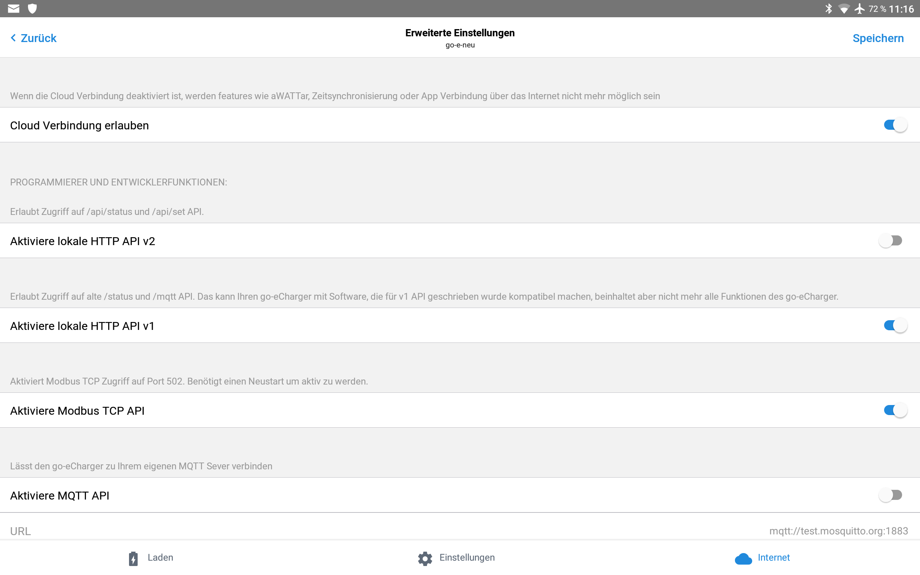Enable the MQTT API switch
The height and width of the screenshot is (575, 920).
(x=890, y=495)
